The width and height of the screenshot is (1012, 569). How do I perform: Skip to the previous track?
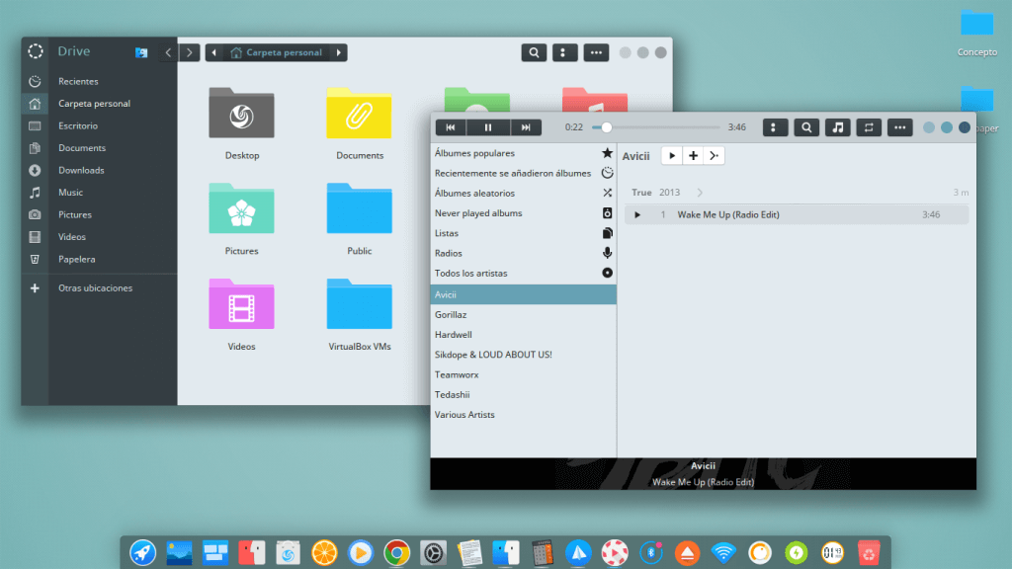pos(451,127)
